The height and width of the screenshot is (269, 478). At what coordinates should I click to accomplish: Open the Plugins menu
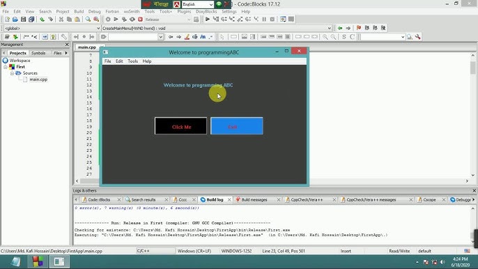(184, 12)
